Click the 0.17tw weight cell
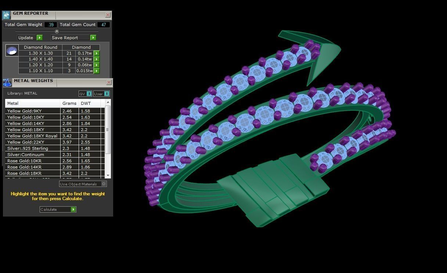 tap(85, 53)
